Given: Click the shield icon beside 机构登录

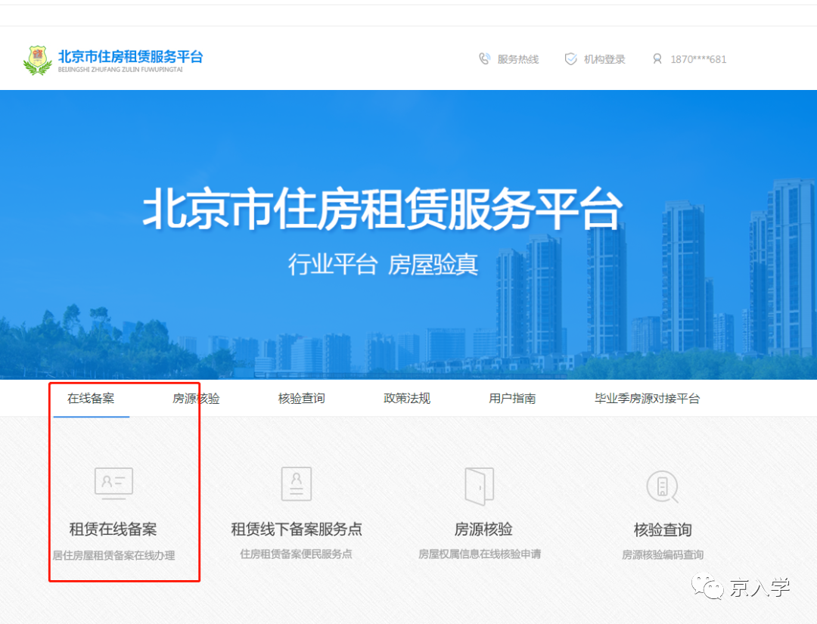Looking at the screenshot, I should click(x=571, y=59).
